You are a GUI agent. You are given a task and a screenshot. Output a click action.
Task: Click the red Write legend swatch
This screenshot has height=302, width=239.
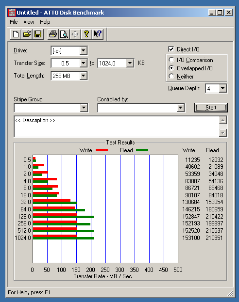(102, 150)
